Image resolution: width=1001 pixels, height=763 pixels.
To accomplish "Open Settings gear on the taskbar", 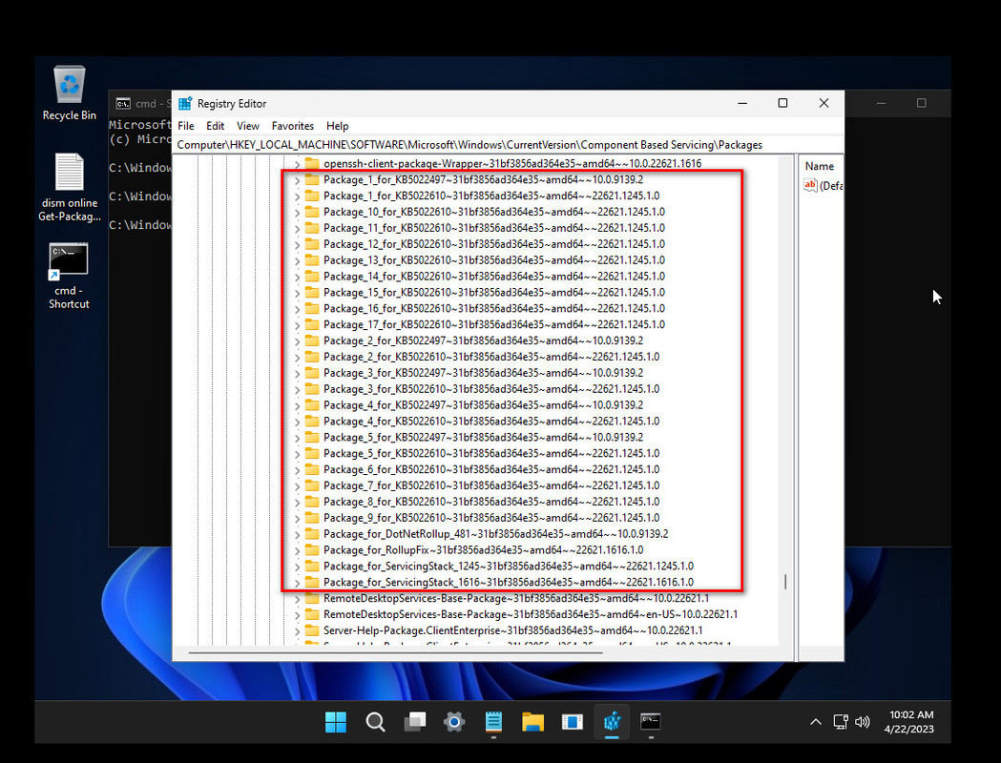I will (x=454, y=722).
